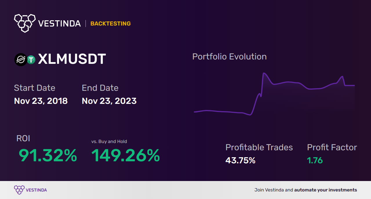Select the XLMUSDT pair title
The width and height of the screenshot is (371, 199).
[72, 59]
